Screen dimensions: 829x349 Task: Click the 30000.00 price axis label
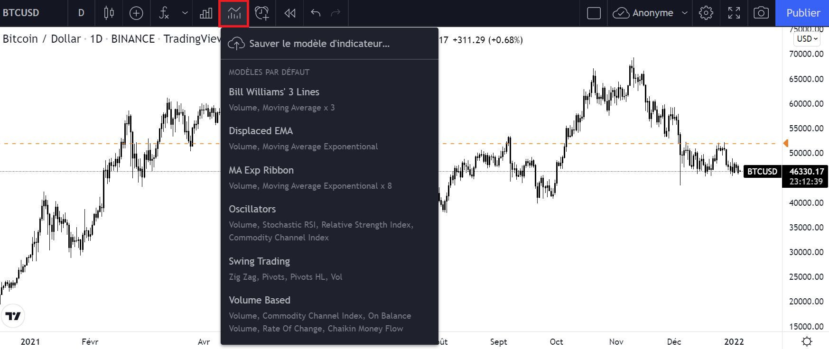click(x=806, y=252)
